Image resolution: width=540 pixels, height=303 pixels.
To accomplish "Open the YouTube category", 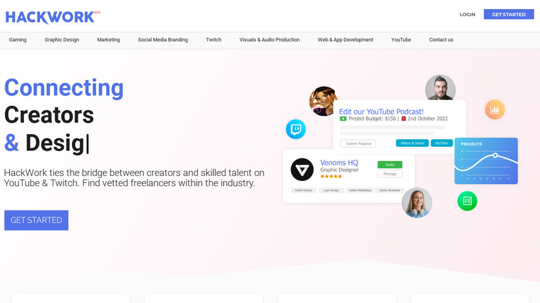I will pyautogui.click(x=401, y=40).
